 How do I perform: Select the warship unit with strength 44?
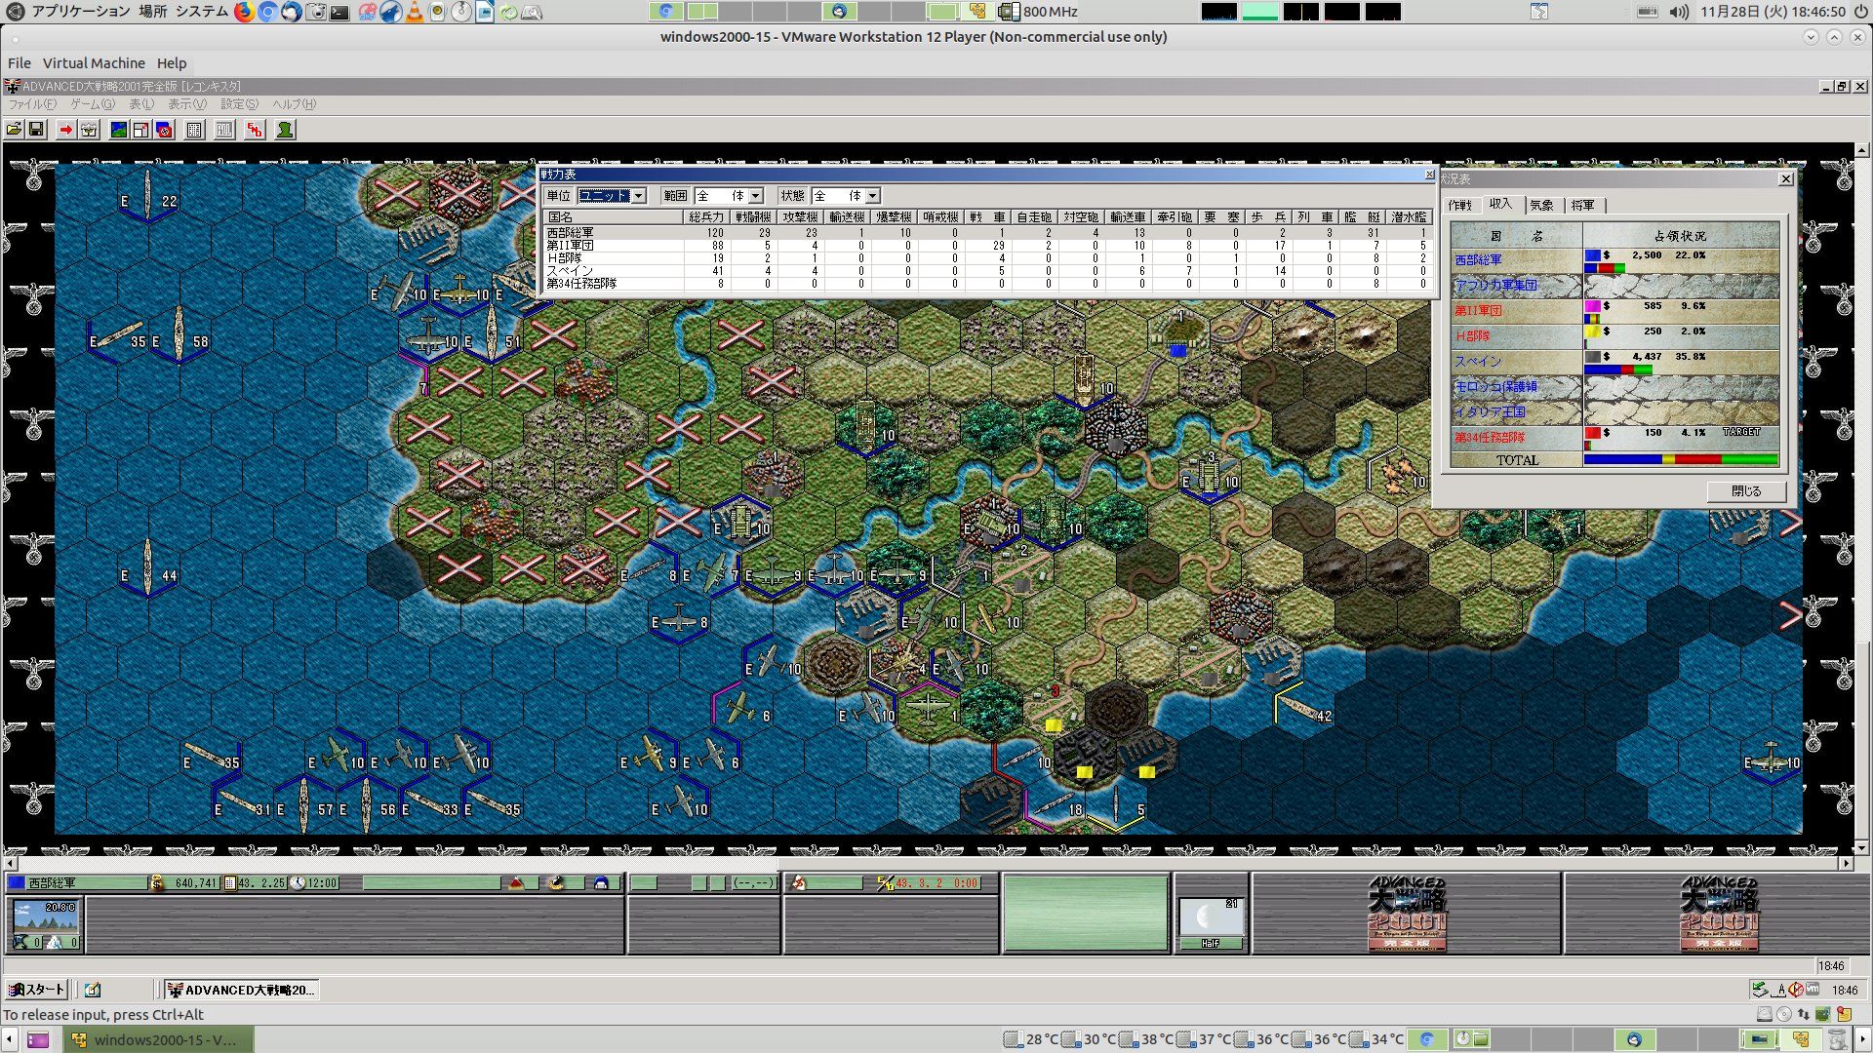point(148,567)
